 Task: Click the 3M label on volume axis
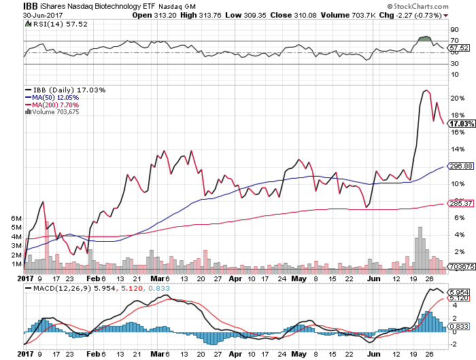16,246
